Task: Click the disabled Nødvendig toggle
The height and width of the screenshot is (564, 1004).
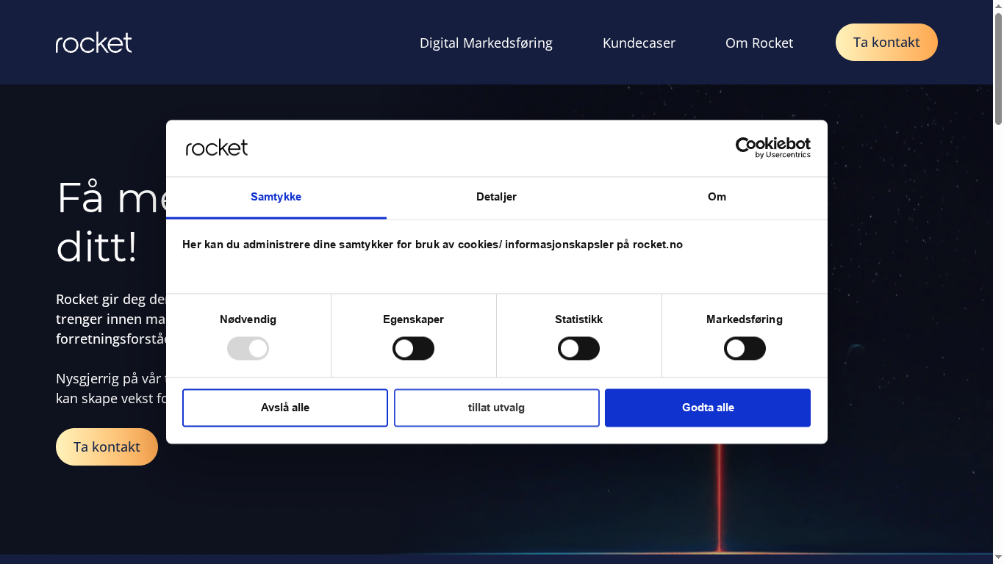Action: click(x=248, y=348)
